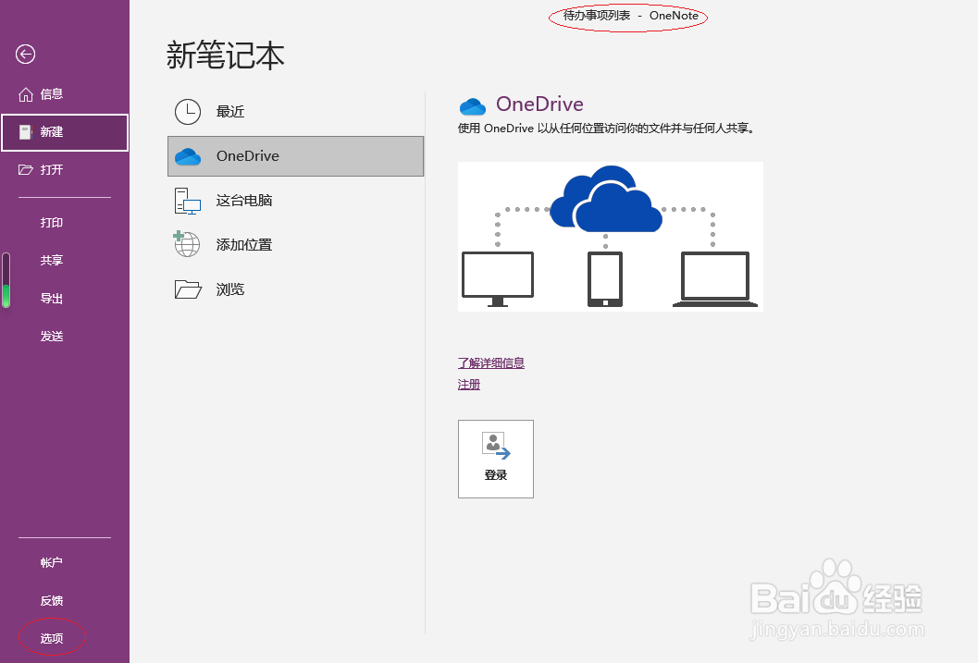
Task: Choose 浏览 entry
Action: tap(296, 289)
